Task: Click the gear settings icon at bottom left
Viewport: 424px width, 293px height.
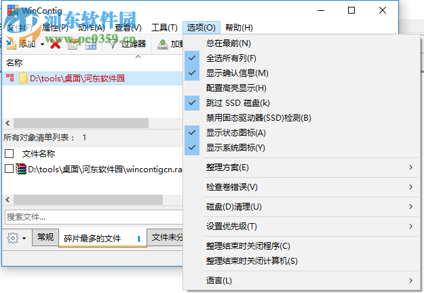Action: 13,238
